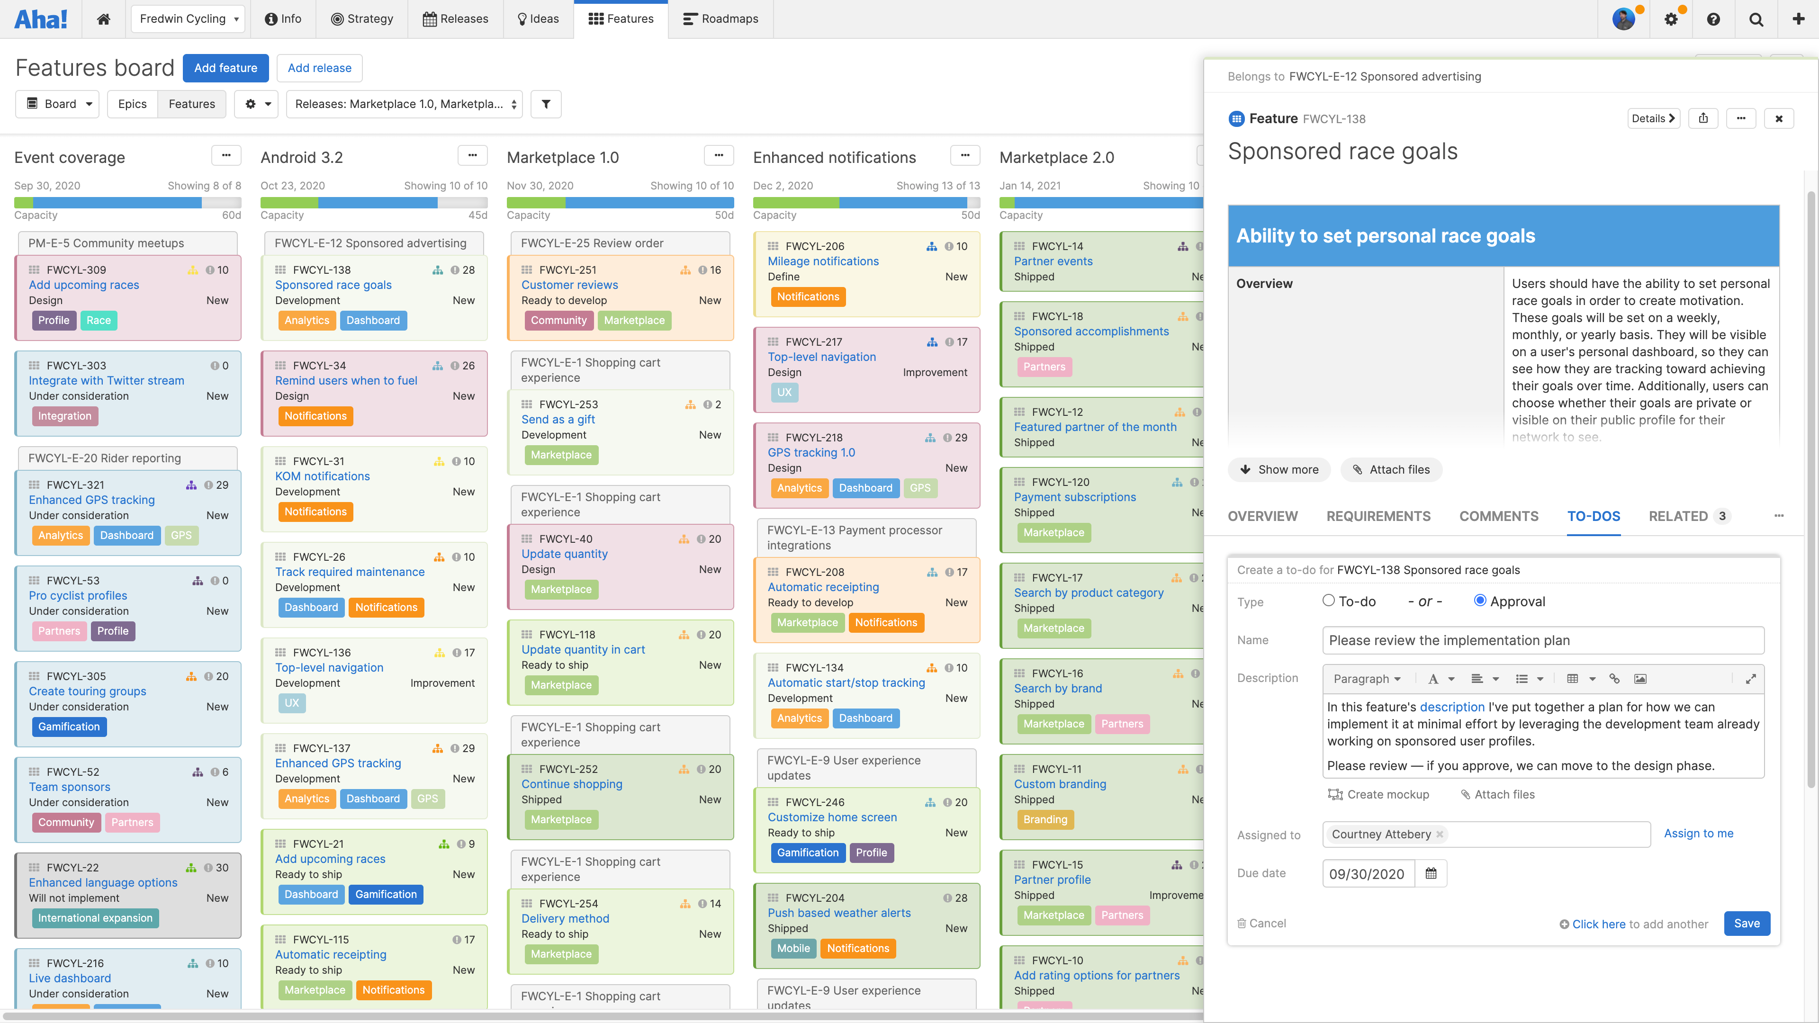Click the Add feature button
This screenshot has width=1819, height=1023.
click(225, 68)
